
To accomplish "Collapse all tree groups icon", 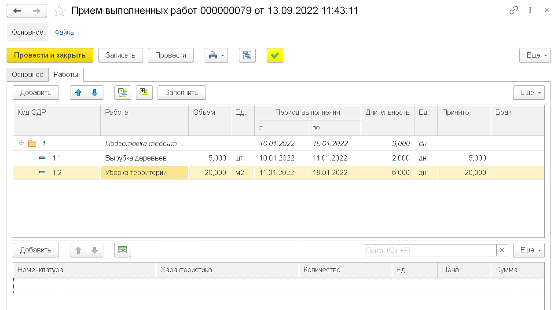I will click(x=123, y=93).
